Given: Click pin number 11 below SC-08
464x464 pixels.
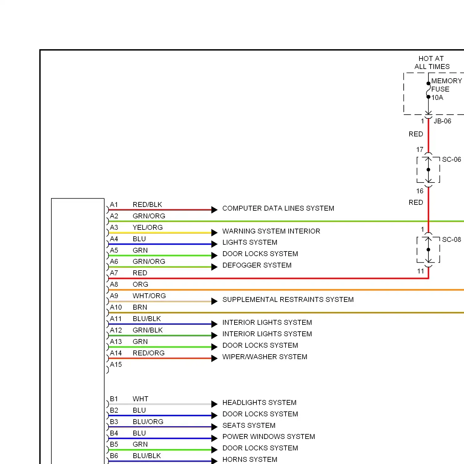Looking at the screenshot, I should click(x=420, y=271).
